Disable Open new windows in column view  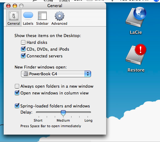[x=17, y=93]
